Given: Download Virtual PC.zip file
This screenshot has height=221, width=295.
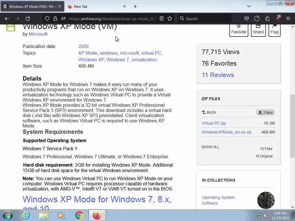Looking at the screenshot, I should click(x=214, y=123).
